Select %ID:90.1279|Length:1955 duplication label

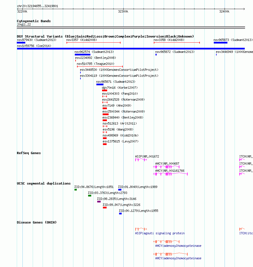(139, 211)
